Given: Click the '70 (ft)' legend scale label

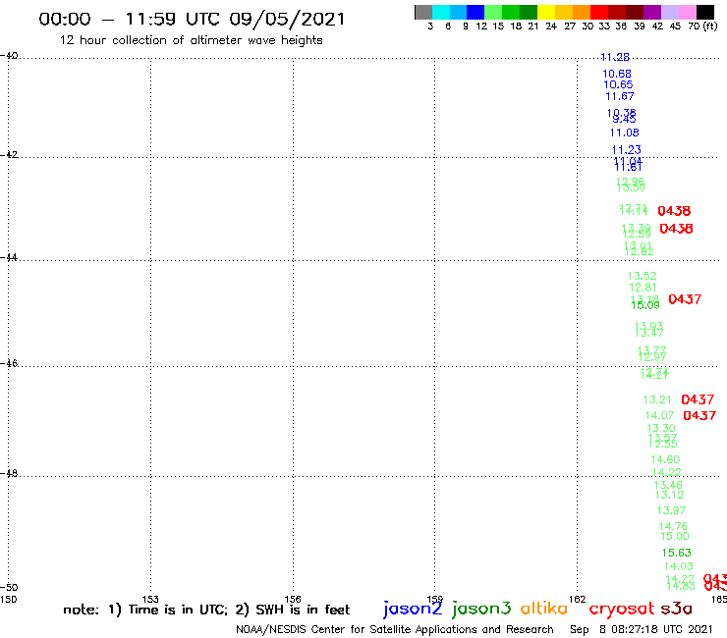Looking at the screenshot, I should (x=702, y=26).
